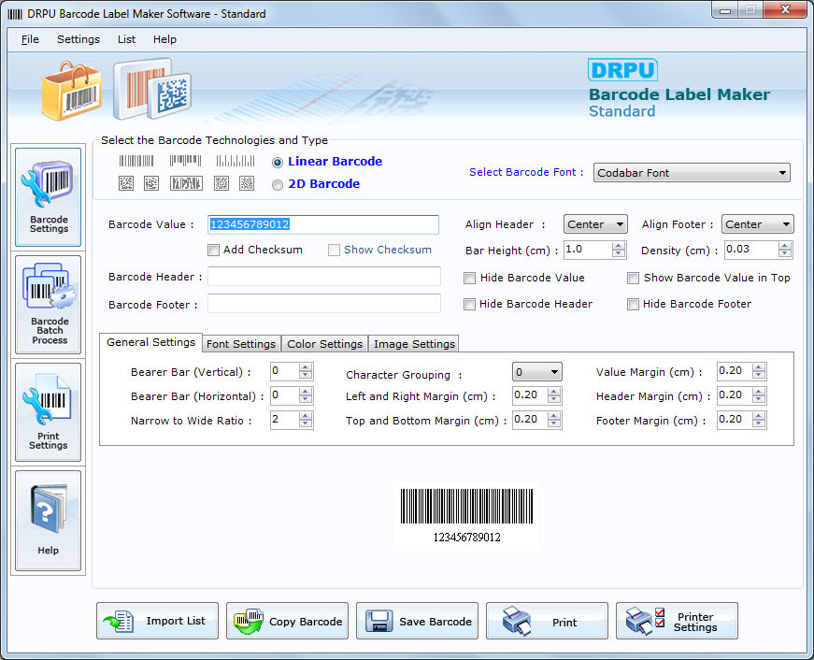Open the Help book icon in the sidebar

[48, 520]
